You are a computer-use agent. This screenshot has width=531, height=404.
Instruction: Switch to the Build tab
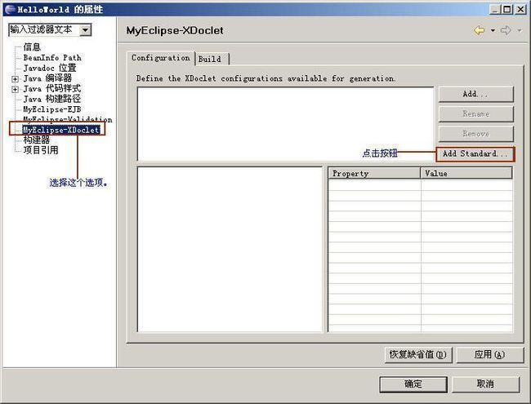click(x=212, y=59)
